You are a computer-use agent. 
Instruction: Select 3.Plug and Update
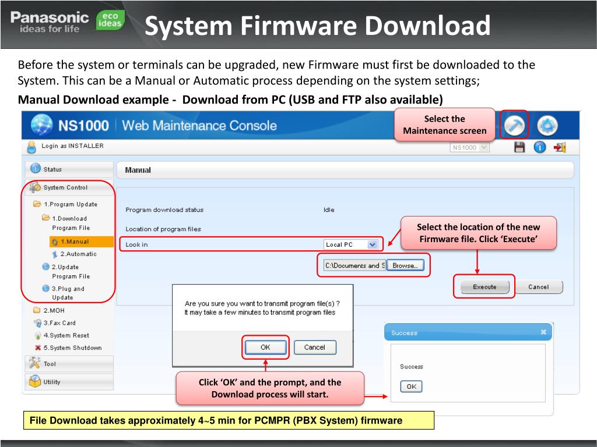[x=68, y=293]
